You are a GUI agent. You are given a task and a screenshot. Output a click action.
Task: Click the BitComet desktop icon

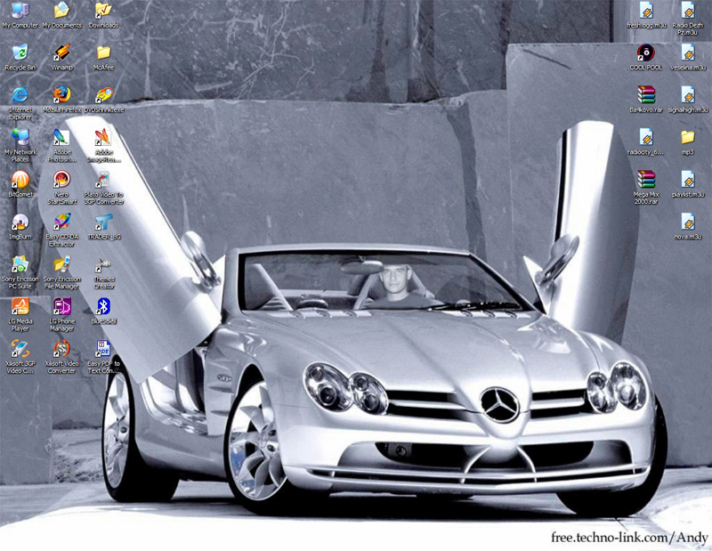pyautogui.click(x=20, y=179)
